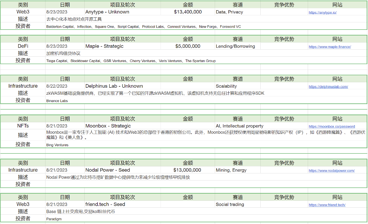Click the 'Scalability' track cell
The height and width of the screenshot is (224, 368).
(x=238, y=86)
